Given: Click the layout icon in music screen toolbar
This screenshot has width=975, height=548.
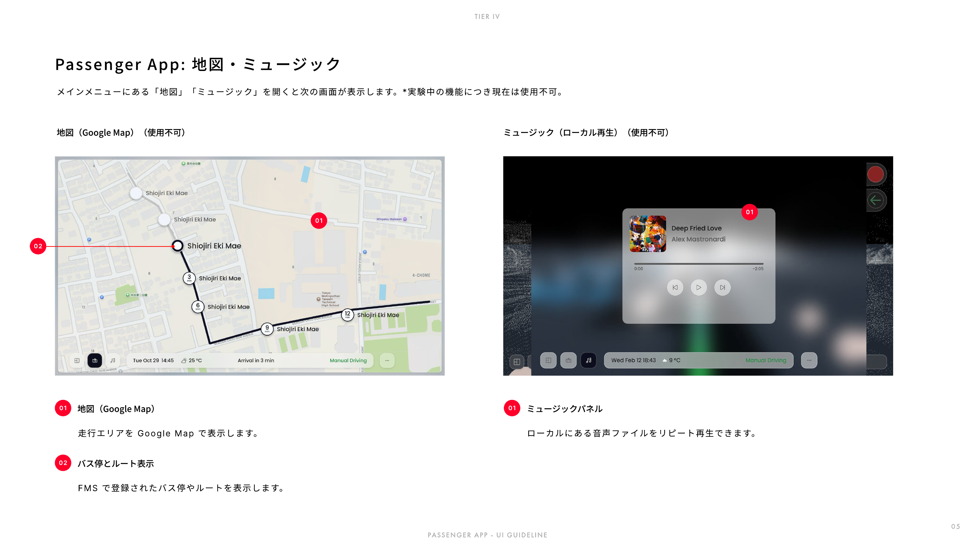Looking at the screenshot, I should point(548,360).
